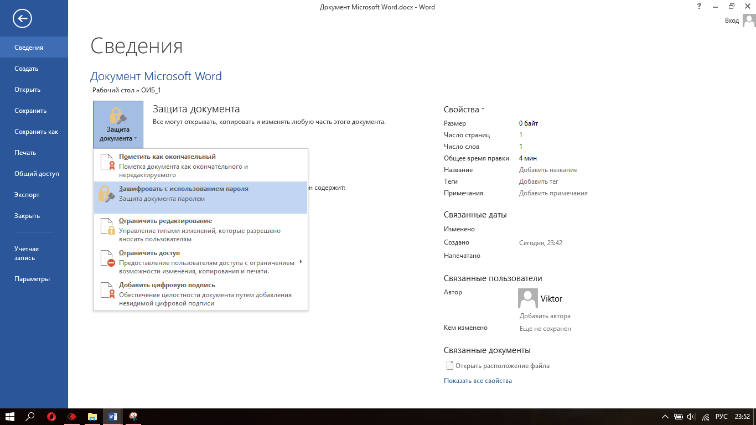The width and height of the screenshot is (756, 425).
Task: Click the Word icon in taskbar
Action: [113, 417]
